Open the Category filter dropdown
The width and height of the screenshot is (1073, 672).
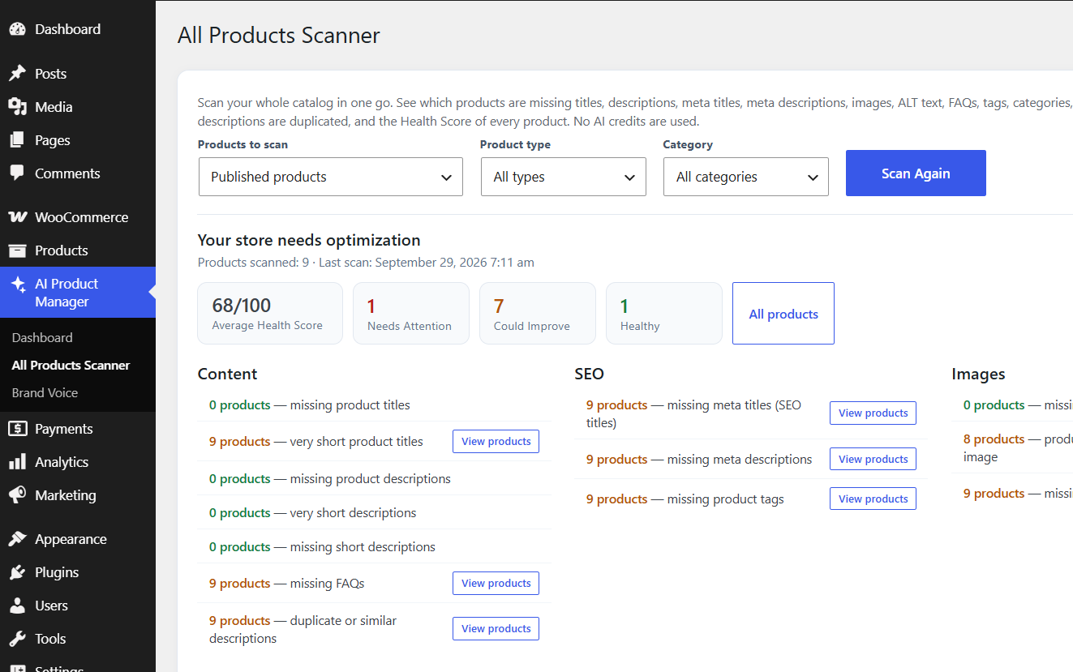point(746,177)
